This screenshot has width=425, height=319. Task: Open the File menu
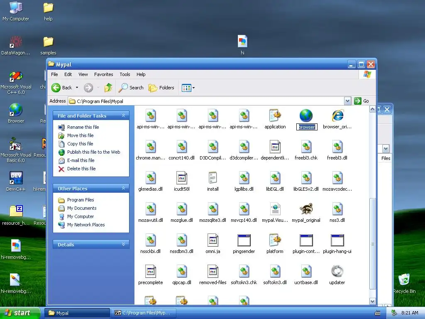54,74
